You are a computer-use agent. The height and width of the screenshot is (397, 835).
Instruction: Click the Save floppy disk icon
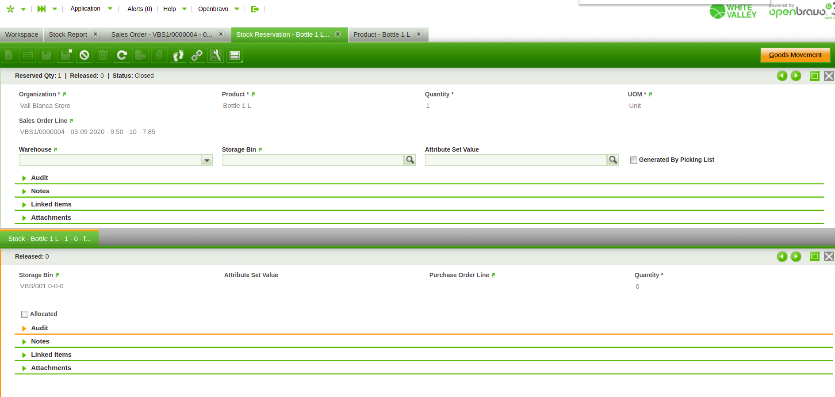coord(46,55)
